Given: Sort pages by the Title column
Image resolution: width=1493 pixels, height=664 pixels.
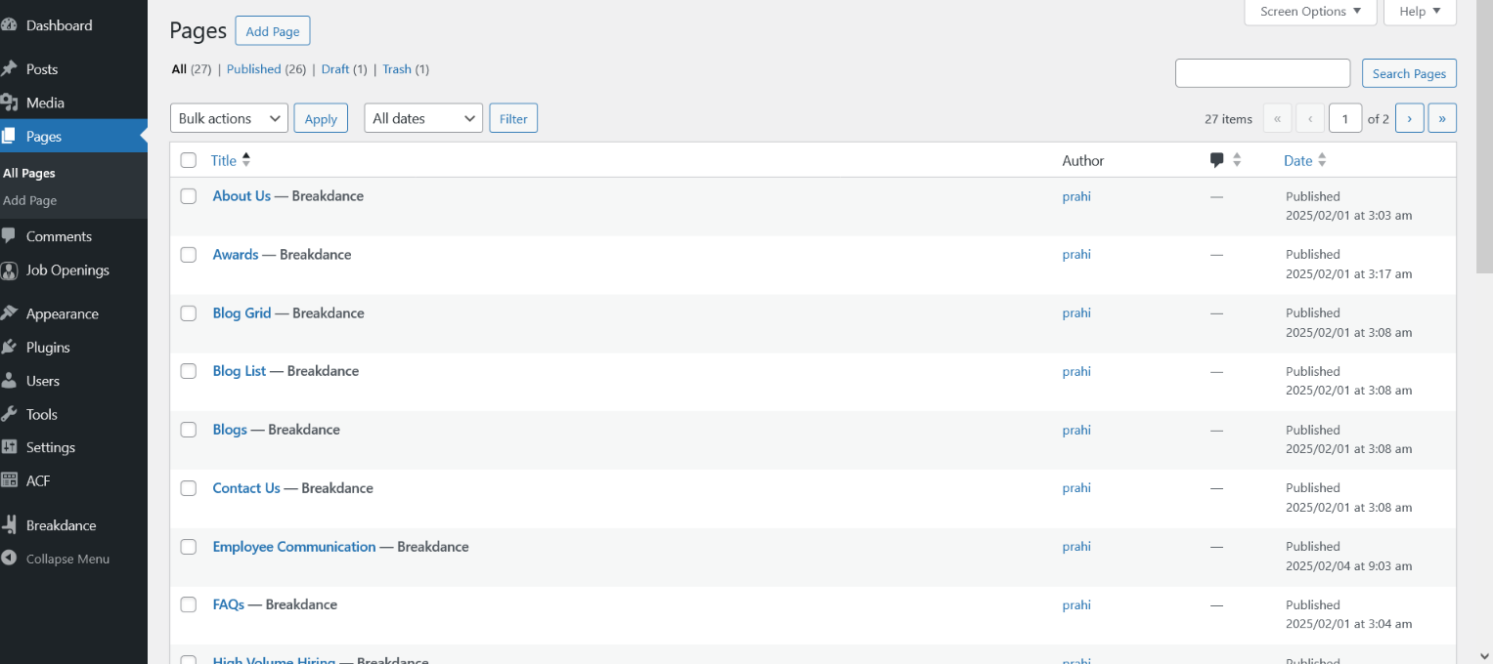Looking at the screenshot, I should (x=224, y=160).
